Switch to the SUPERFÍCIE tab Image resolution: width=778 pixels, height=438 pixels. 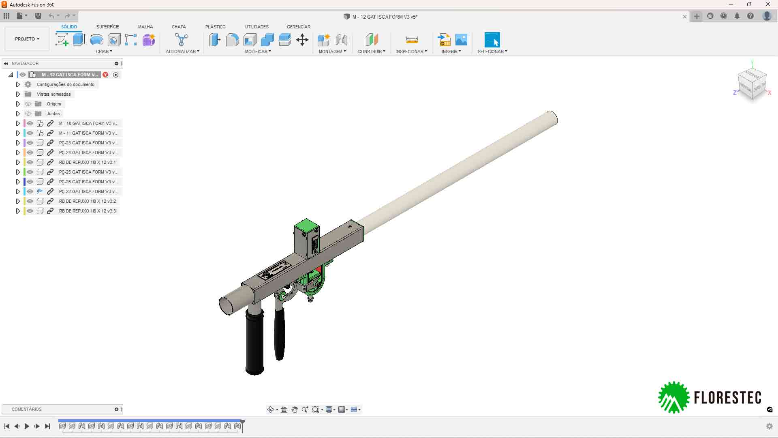(x=107, y=27)
